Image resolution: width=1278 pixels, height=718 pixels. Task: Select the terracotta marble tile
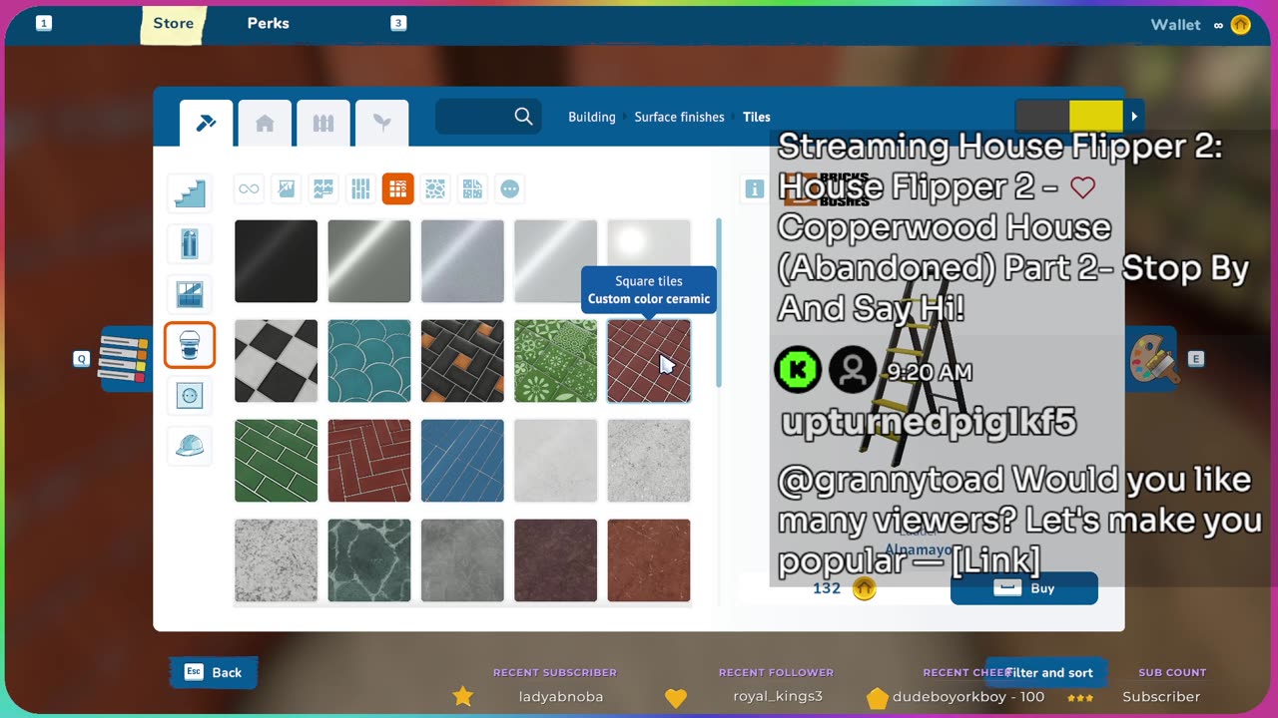[x=649, y=560]
